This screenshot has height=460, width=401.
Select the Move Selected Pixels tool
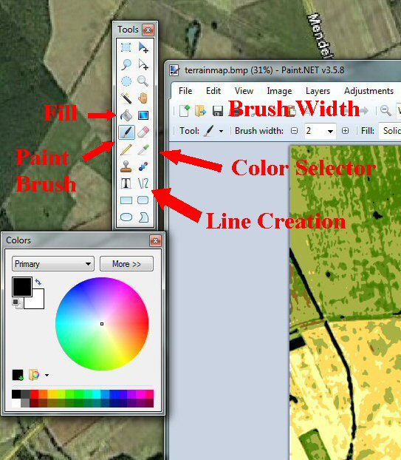click(143, 47)
